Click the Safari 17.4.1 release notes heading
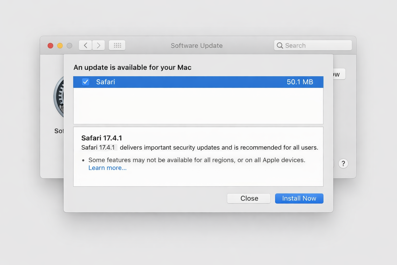Viewport: 397px width, 265px height. (102, 138)
